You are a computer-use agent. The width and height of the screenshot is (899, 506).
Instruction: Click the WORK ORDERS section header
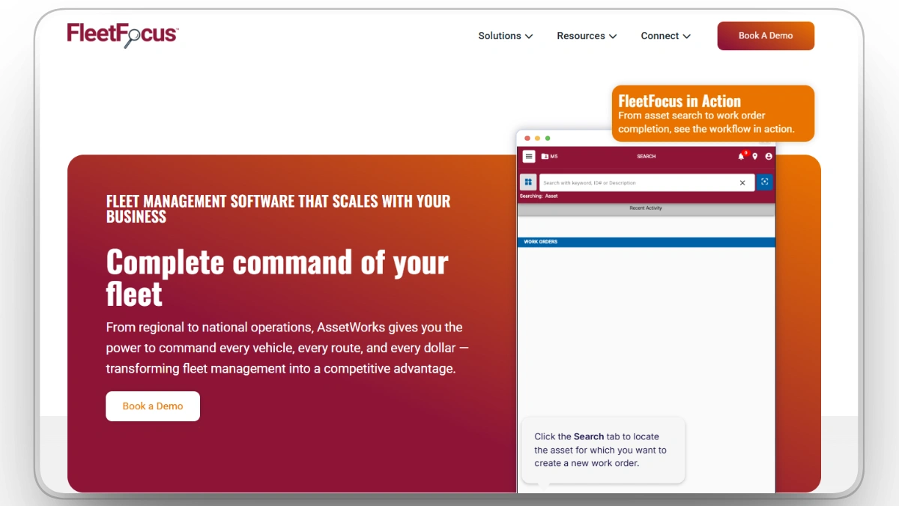click(x=646, y=242)
